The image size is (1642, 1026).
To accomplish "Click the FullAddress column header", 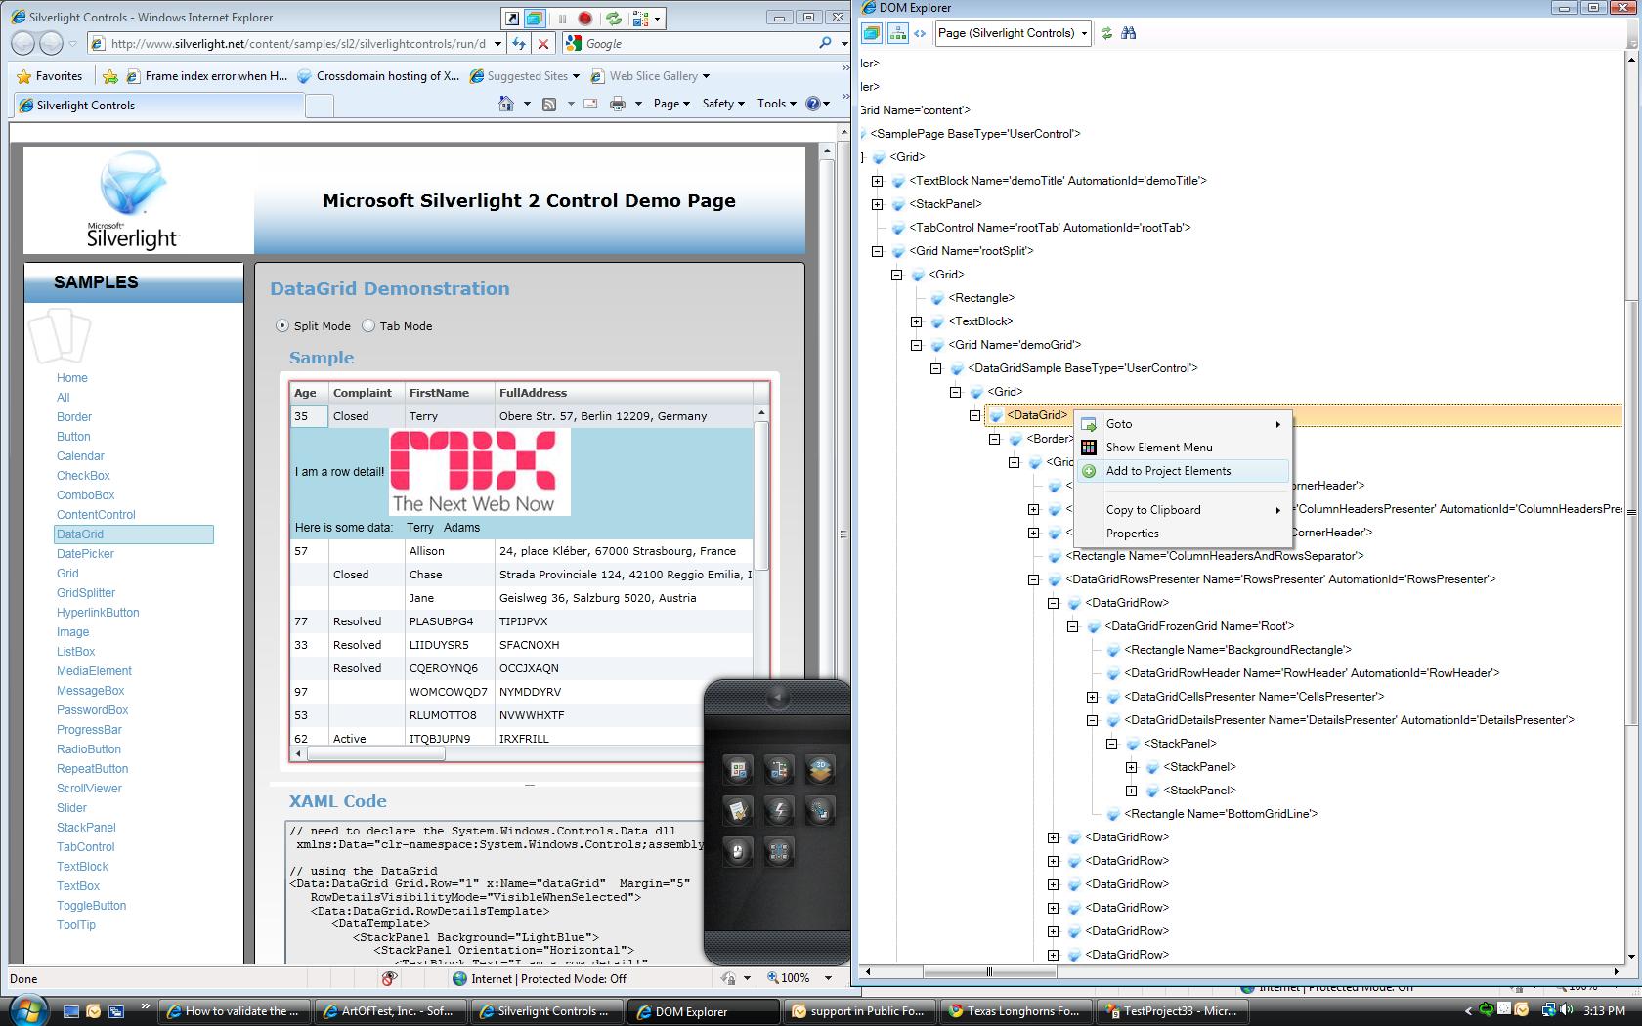I will 624,393.
